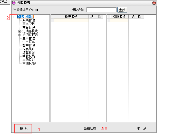174x137 pixels.
Task: Select 客户管理 in the module tree
Action: coord(28,45)
